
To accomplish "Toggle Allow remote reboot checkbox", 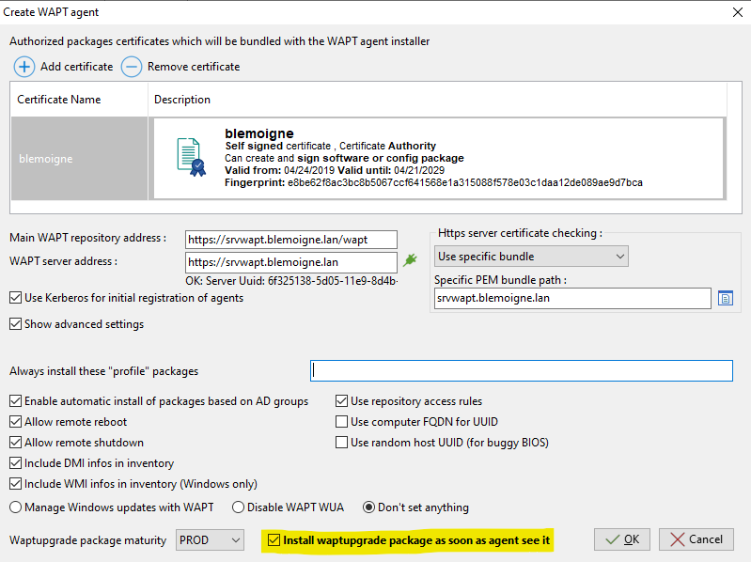I will [x=15, y=422].
